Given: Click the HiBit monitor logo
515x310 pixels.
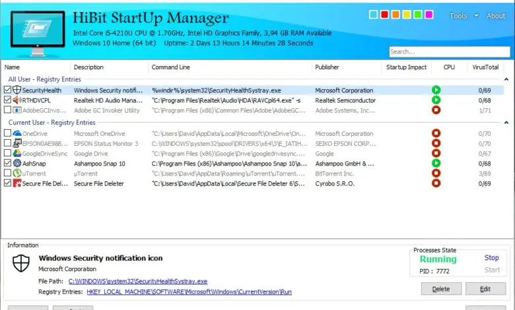Looking at the screenshot, I should coord(38,34).
